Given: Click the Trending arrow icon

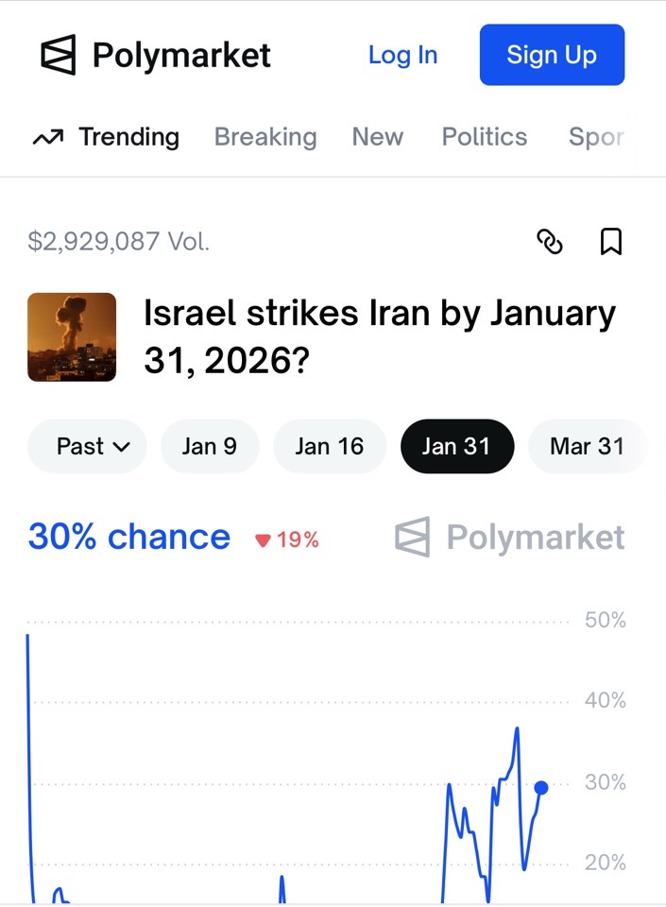Looking at the screenshot, I should [x=47, y=138].
